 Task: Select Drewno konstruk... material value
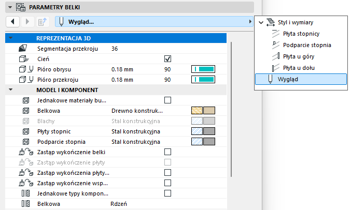click(137, 111)
